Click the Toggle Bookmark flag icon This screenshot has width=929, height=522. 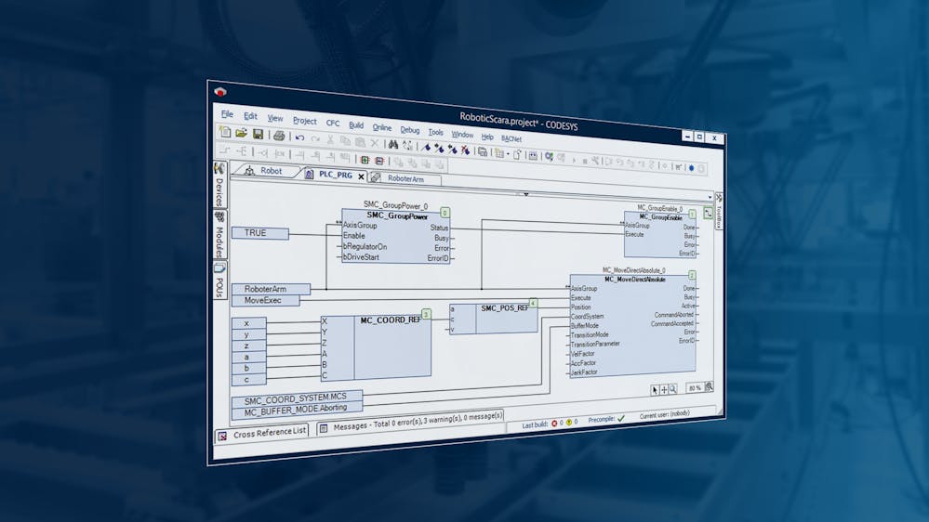tap(425, 147)
